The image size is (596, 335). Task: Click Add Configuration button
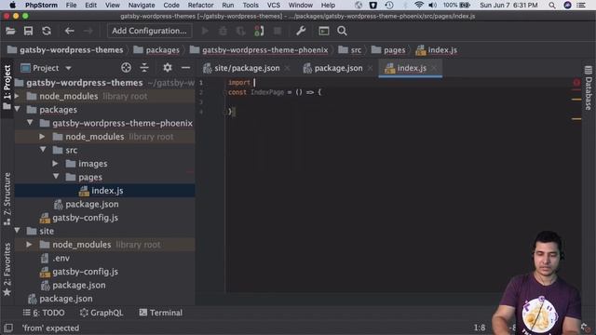click(149, 31)
